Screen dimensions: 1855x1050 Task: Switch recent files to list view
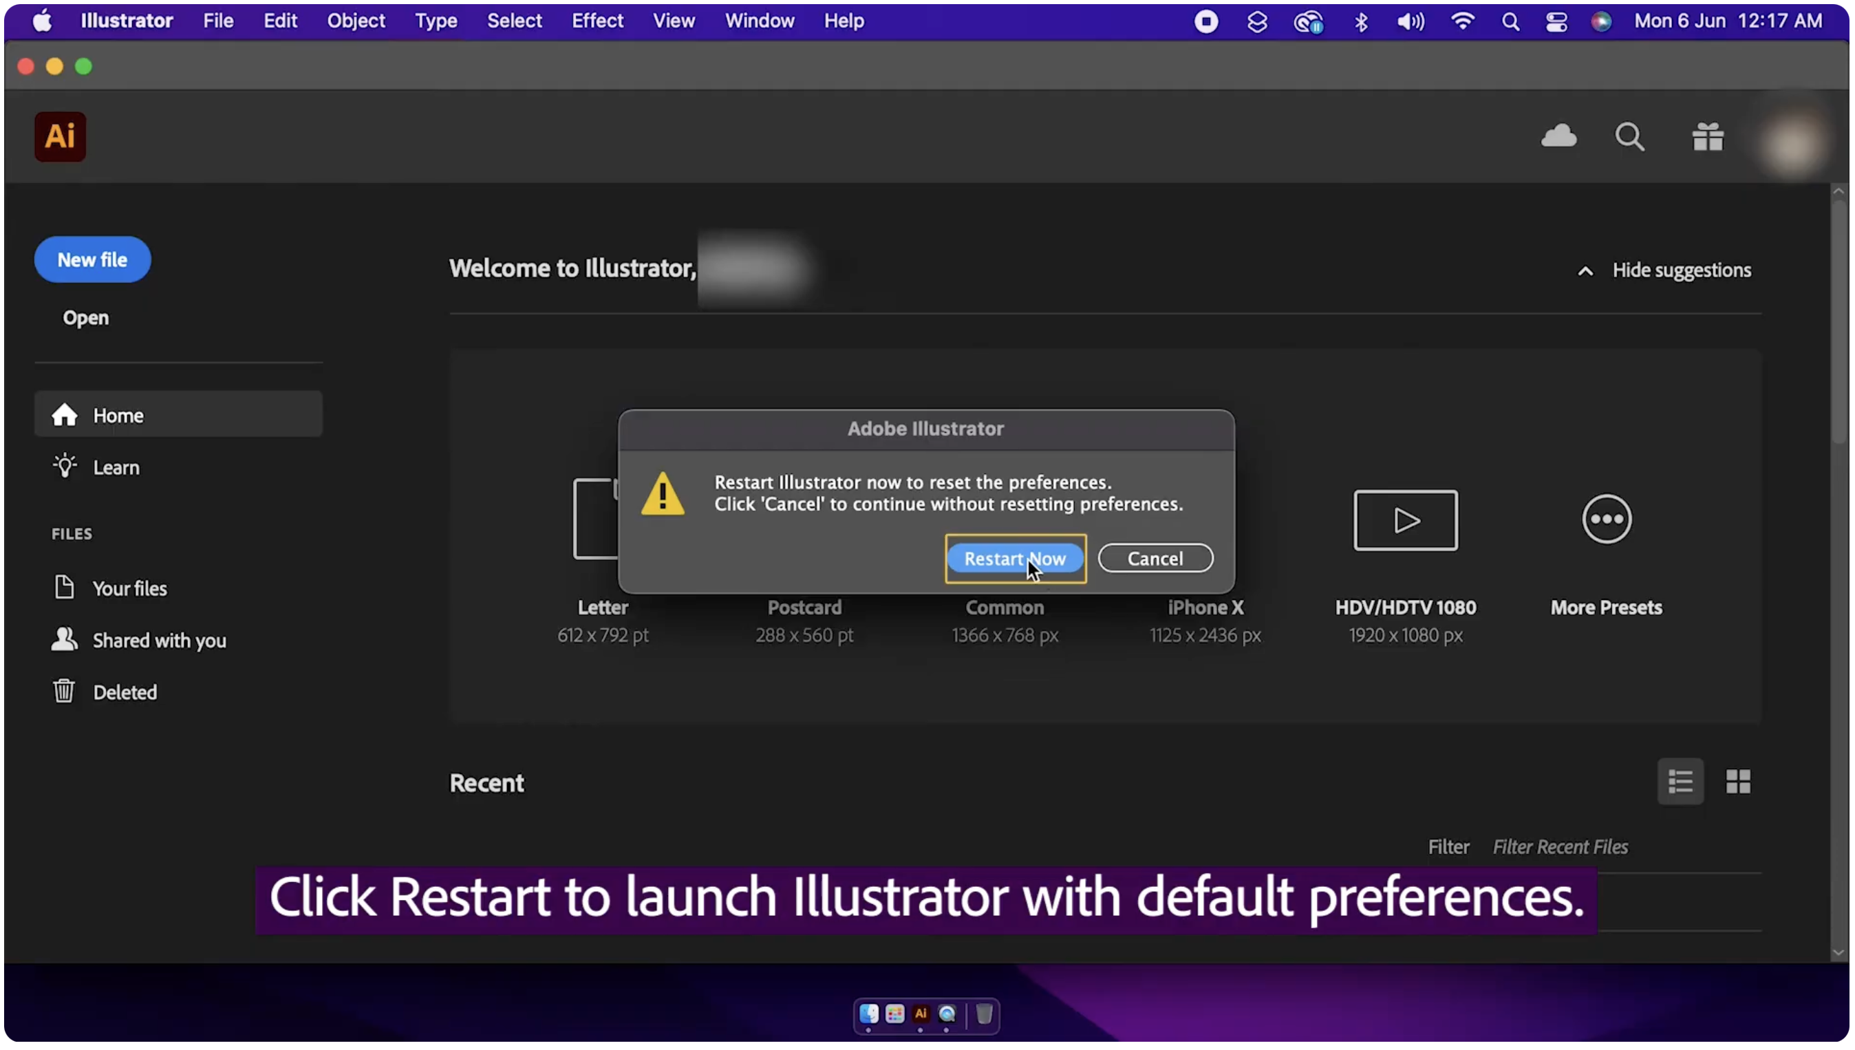coord(1679,781)
